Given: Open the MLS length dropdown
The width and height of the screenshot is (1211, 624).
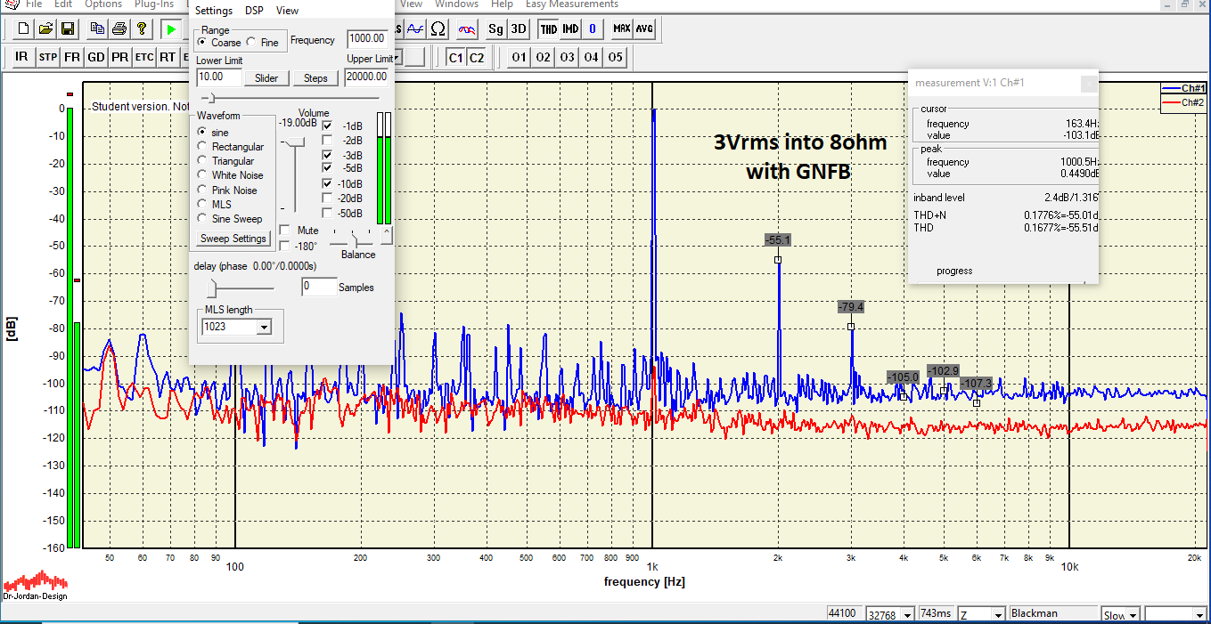Looking at the screenshot, I should (263, 328).
